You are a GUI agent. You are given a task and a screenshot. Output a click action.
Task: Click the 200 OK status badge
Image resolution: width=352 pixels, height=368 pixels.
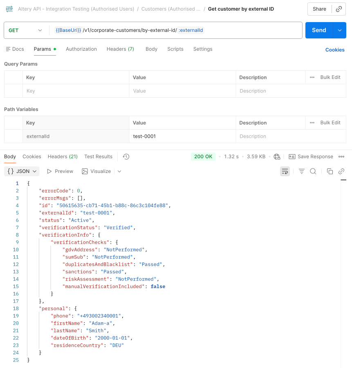tap(203, 157)
